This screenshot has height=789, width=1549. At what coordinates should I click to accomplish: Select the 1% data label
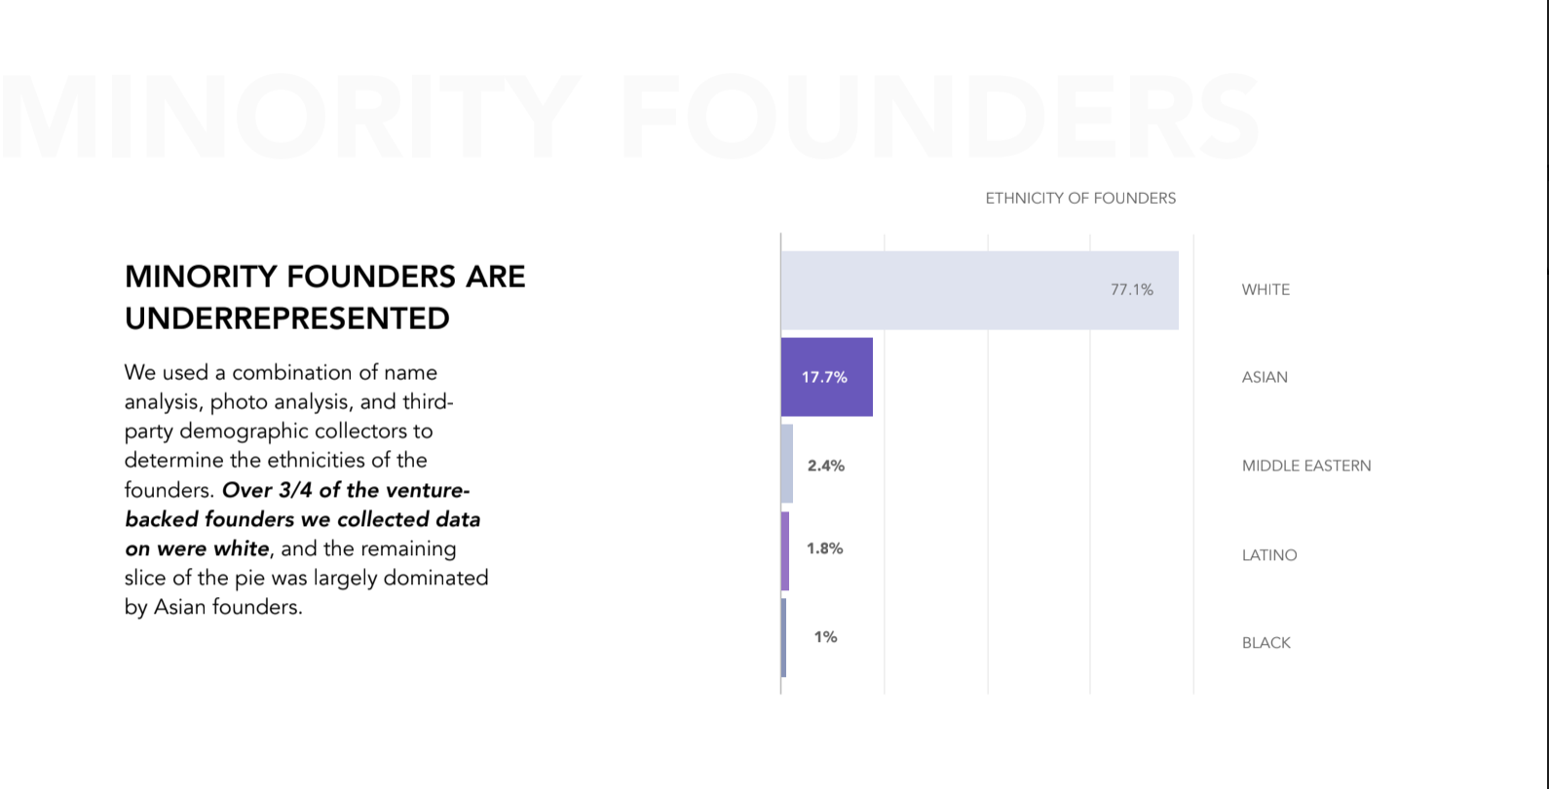tap(825, 637)
